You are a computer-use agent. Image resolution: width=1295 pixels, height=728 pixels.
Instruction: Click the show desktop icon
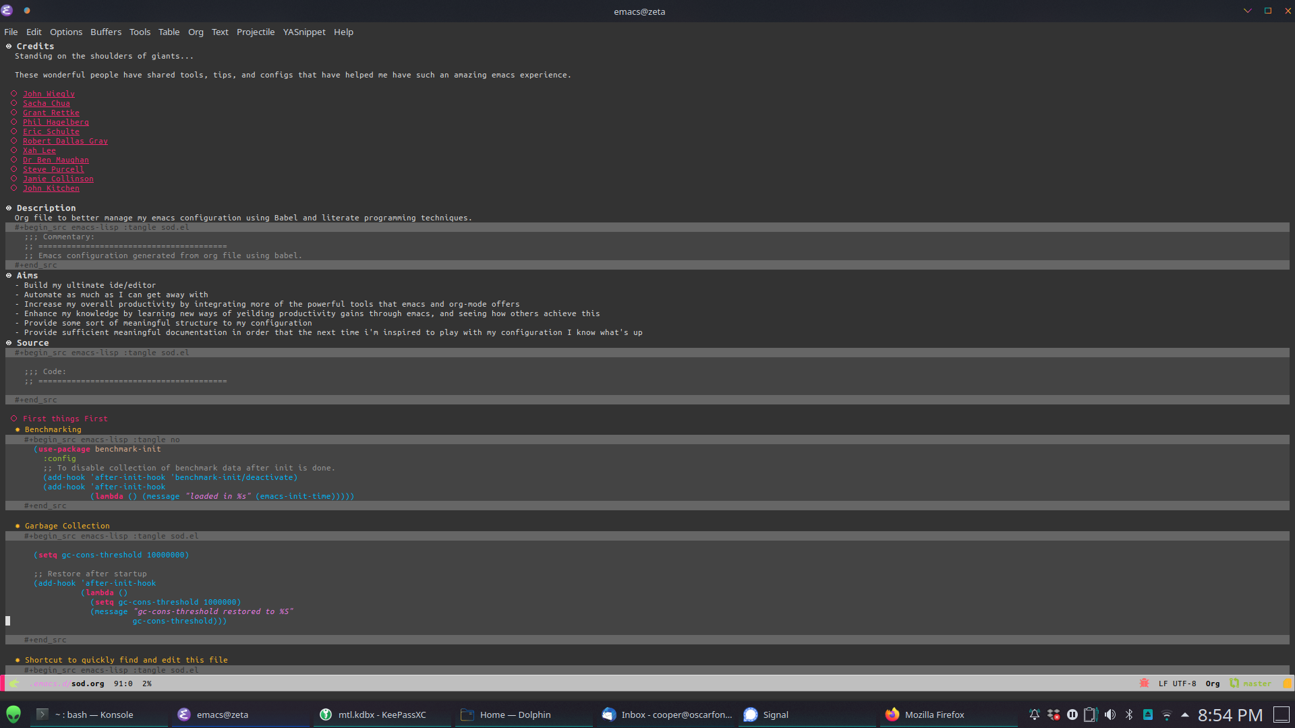1281,715
